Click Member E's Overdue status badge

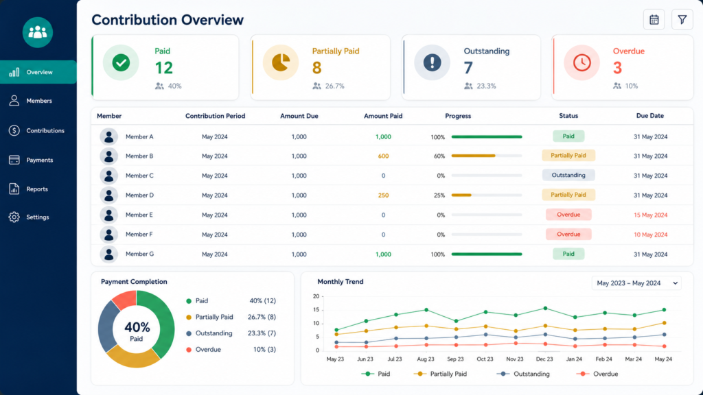click(x=568, y=215)
